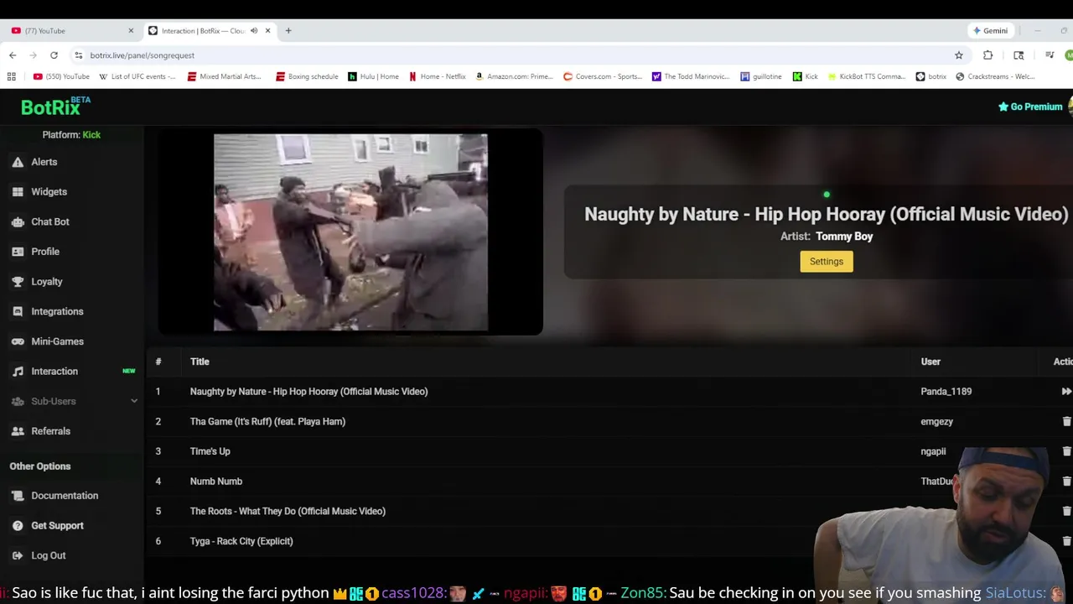The height and width of the screenshot is (604, 1073).
Task: Delete the Numb Numb song
Action: coord(1066,482)
